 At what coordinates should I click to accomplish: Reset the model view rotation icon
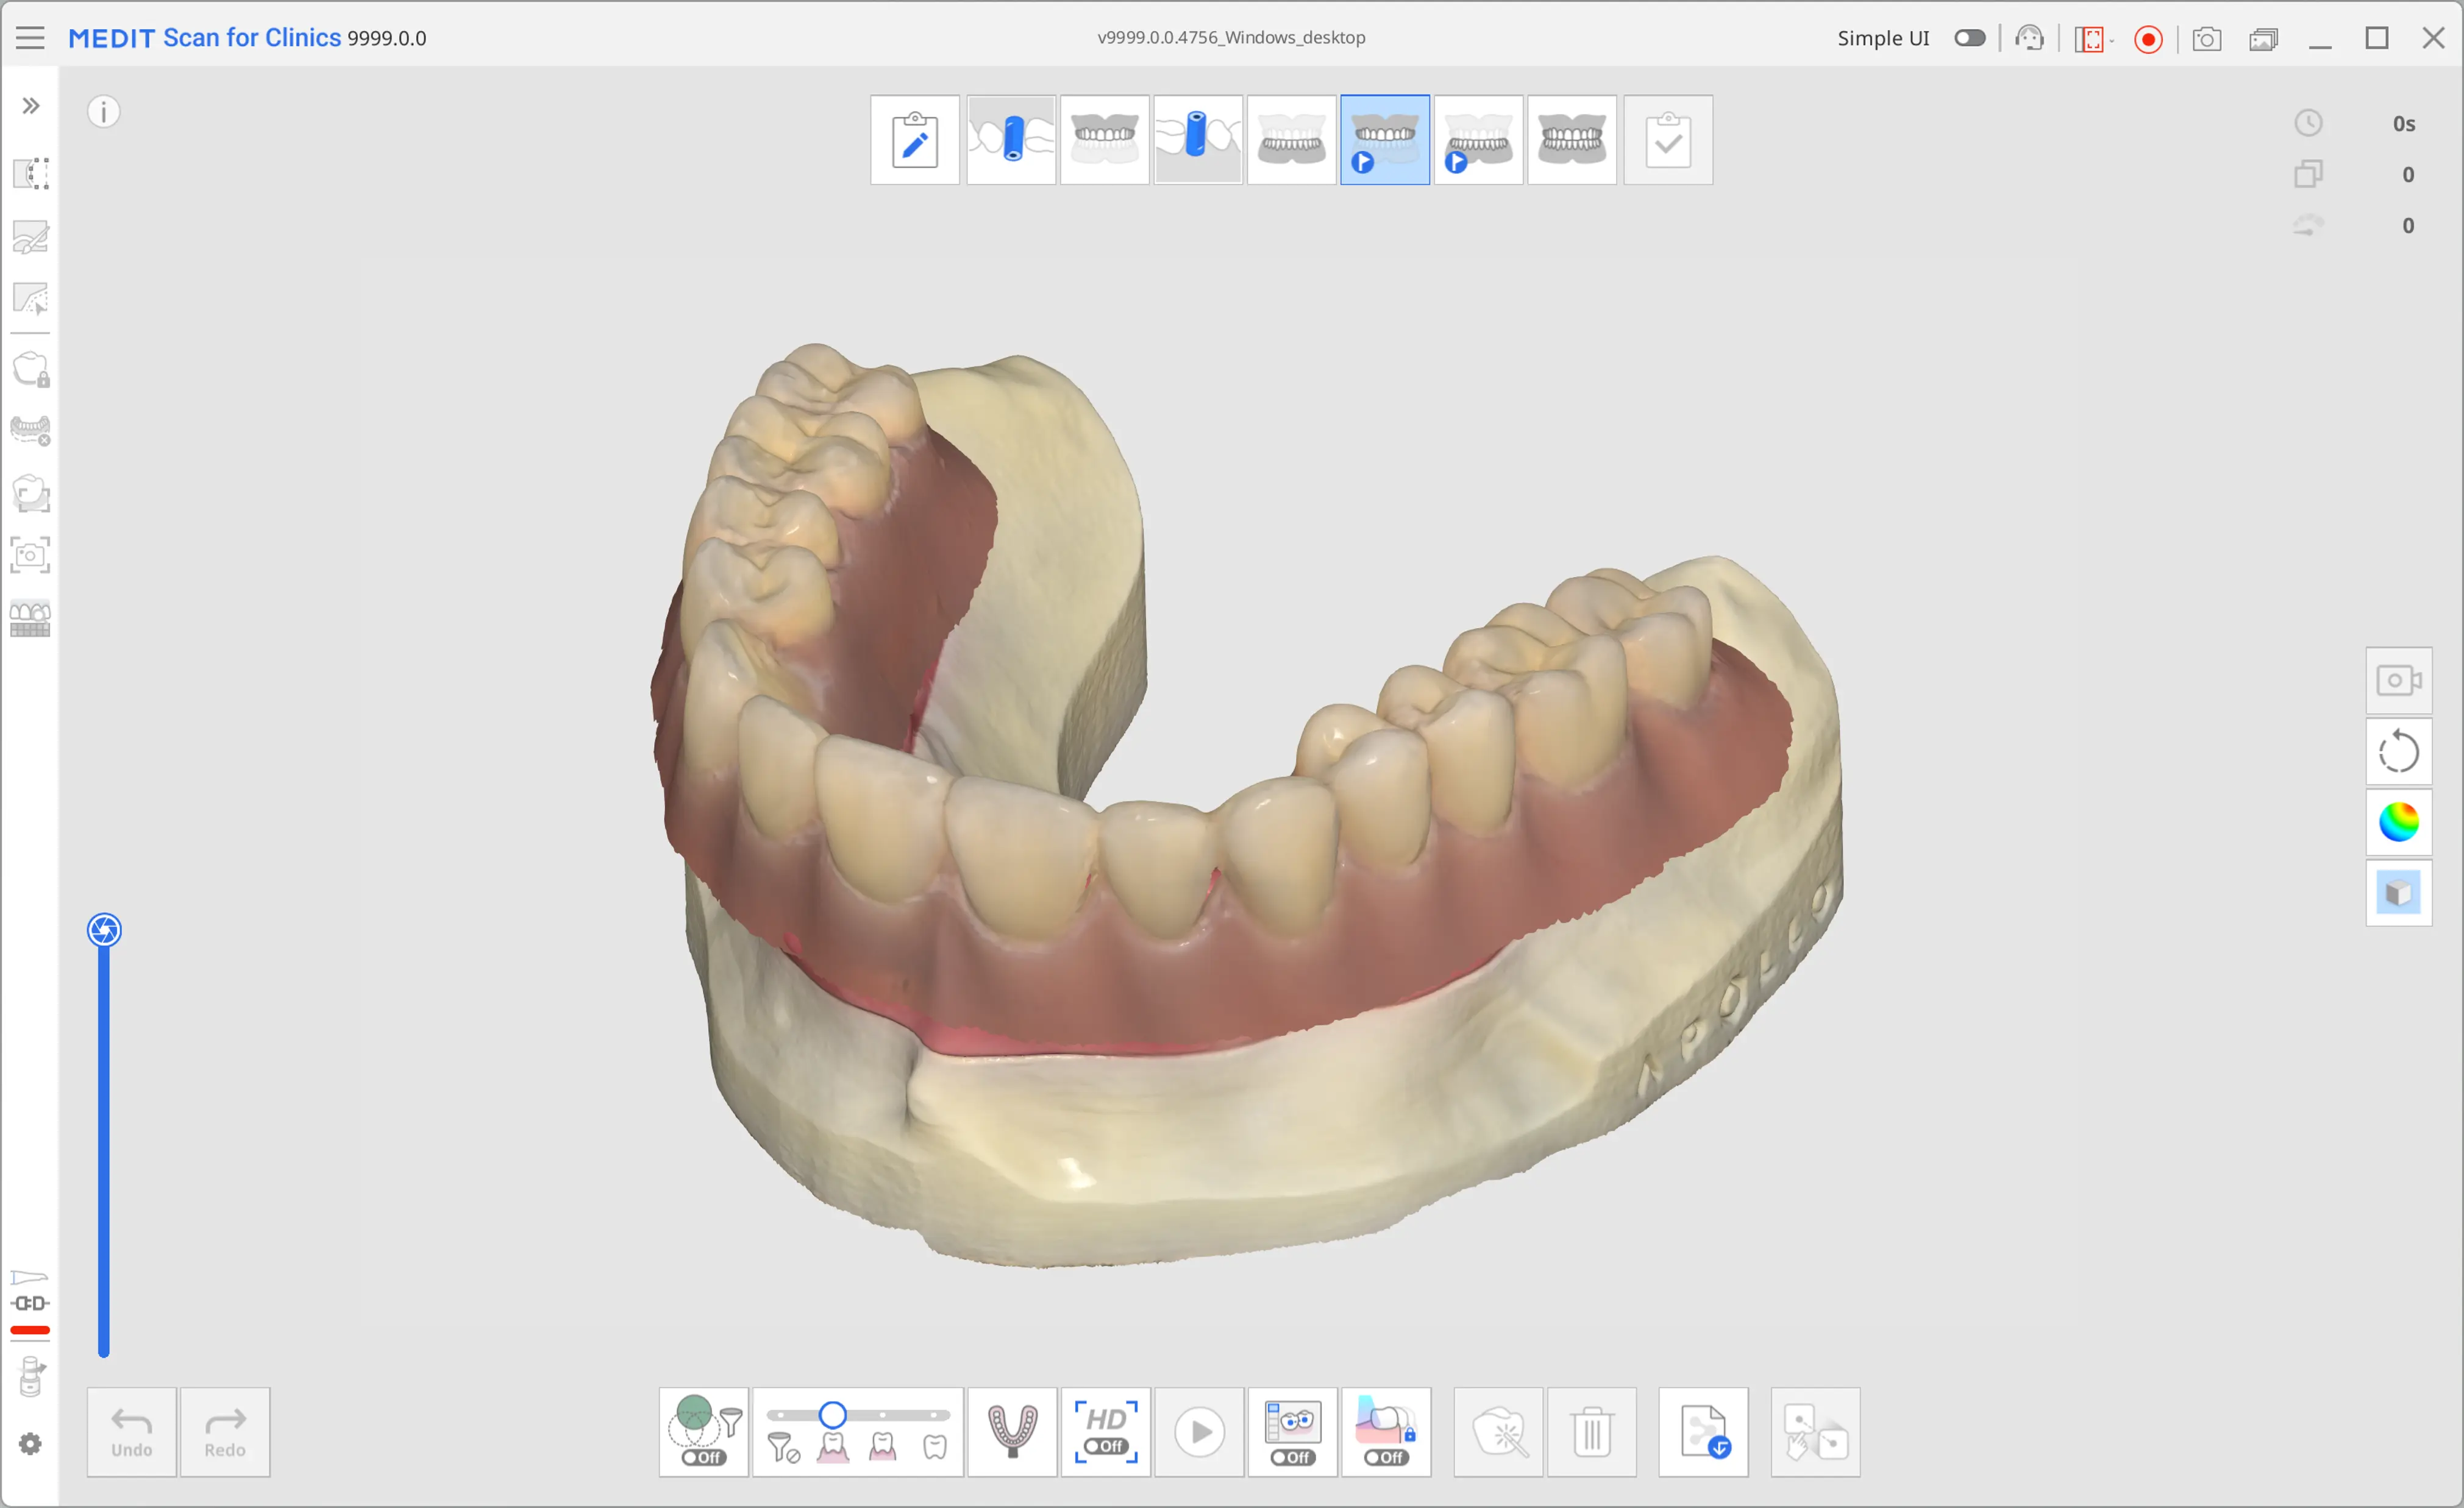coord(2398,751)
